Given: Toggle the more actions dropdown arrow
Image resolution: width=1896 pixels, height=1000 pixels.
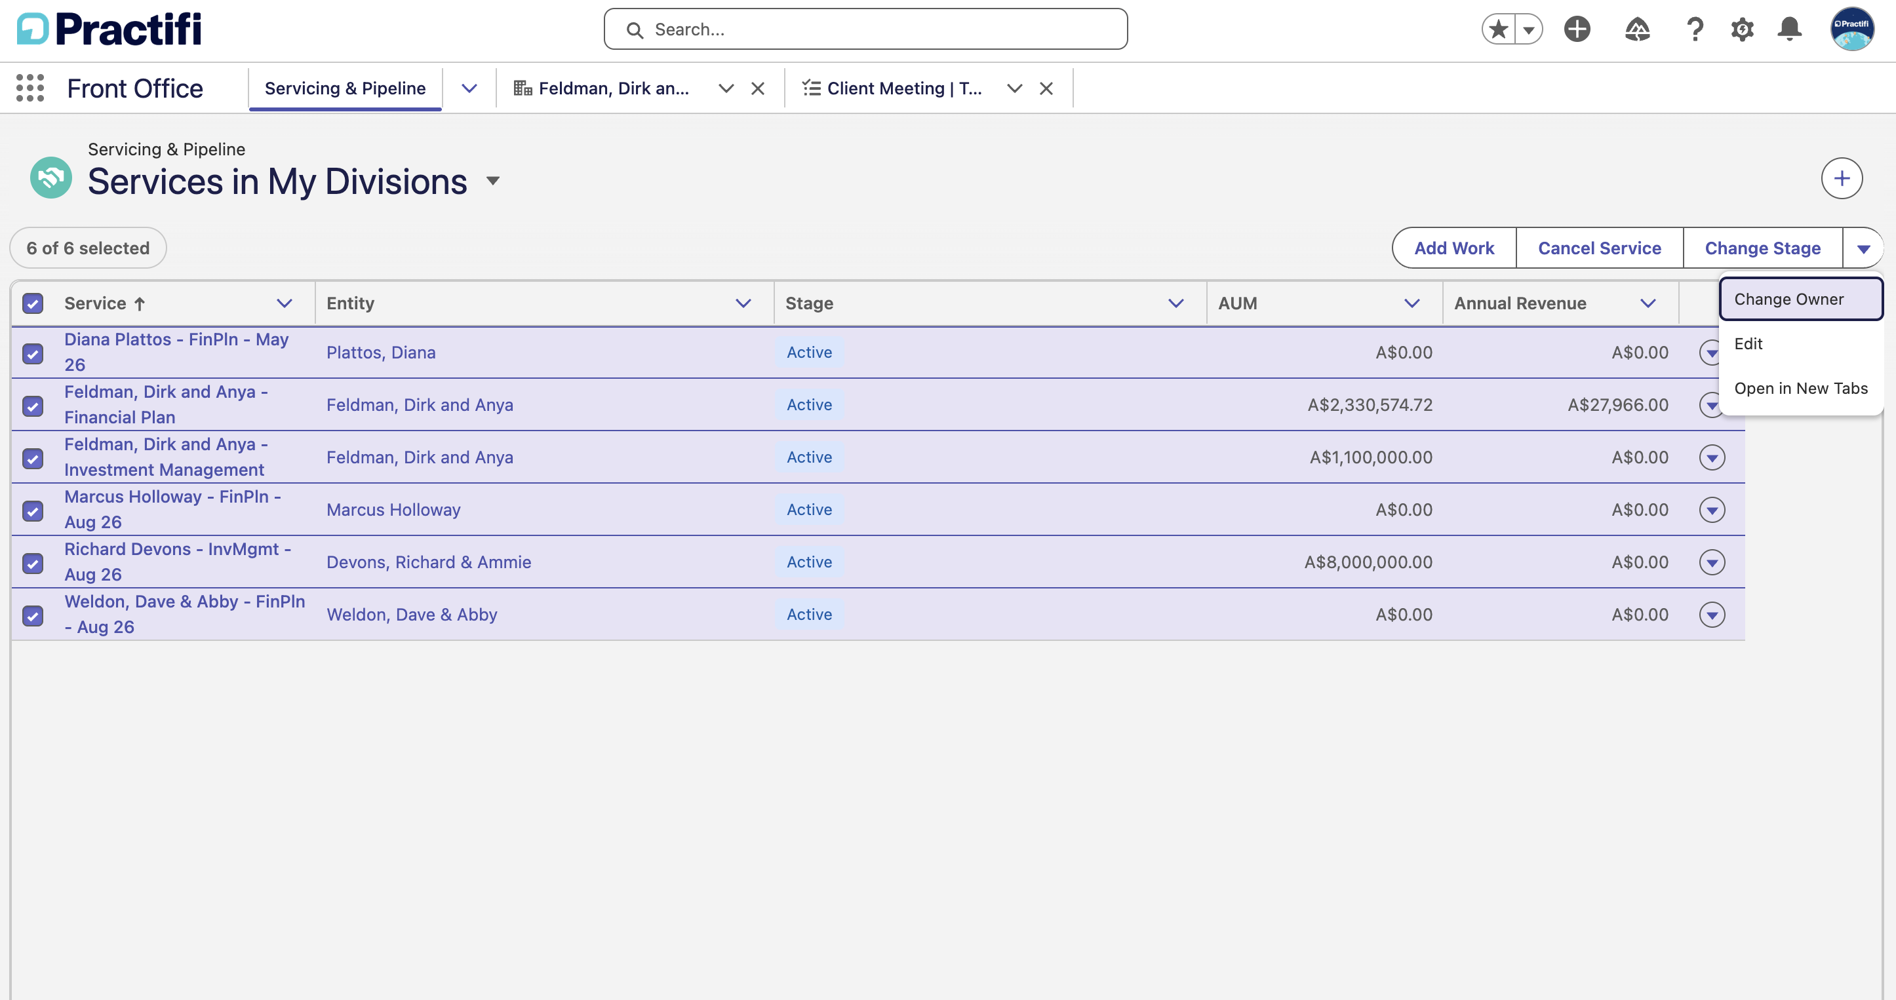Looking at the screenshot, I should 1864,248.
